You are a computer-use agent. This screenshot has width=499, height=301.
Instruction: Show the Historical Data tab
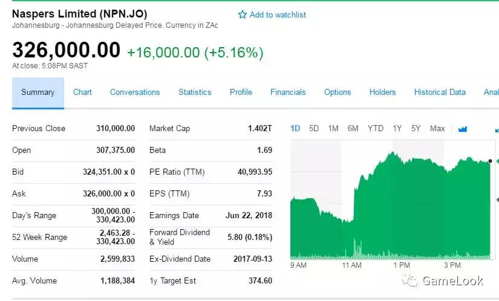pos(440,92)
